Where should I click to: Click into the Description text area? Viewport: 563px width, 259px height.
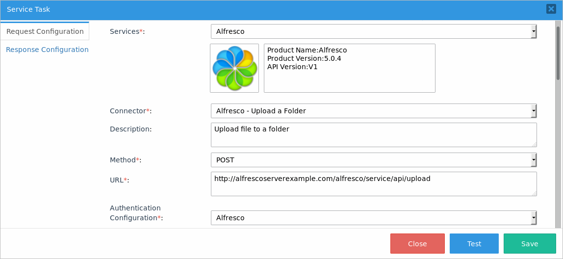(x=373, y=135)
